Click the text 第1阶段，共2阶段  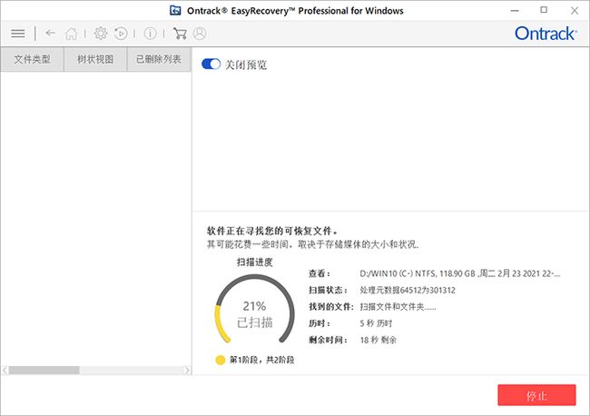tap(262, 360)
